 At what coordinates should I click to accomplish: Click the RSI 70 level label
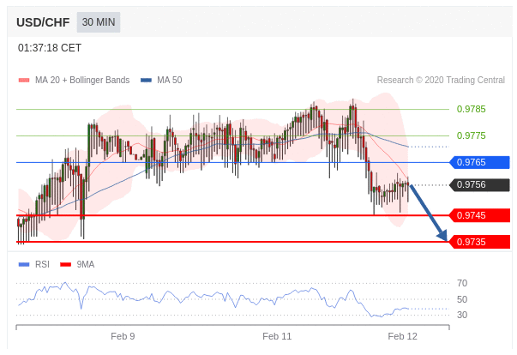tap(462, 283)
